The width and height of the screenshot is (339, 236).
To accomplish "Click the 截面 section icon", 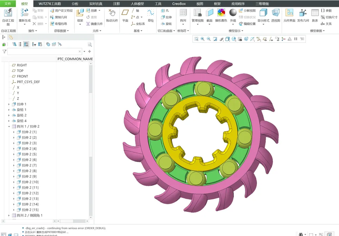I will tap(210, 16).
